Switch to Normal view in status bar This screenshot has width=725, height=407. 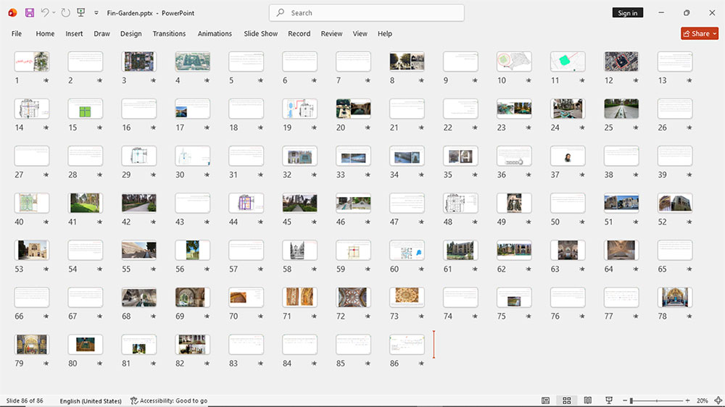click(546, 400)
